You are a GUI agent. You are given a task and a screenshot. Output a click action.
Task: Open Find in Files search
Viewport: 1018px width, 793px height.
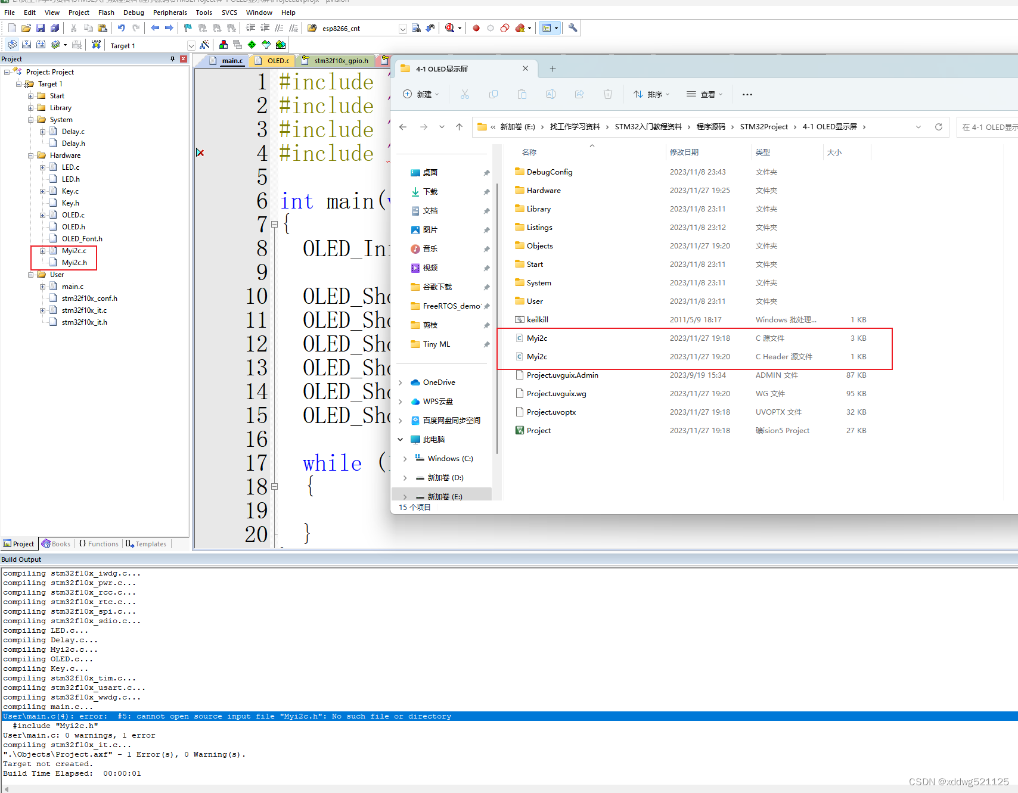[415, 28]
